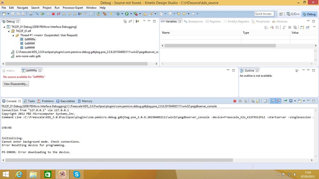Open Internet Explorer from taskbar
The image size is (319, 179).
pos(19,174)
